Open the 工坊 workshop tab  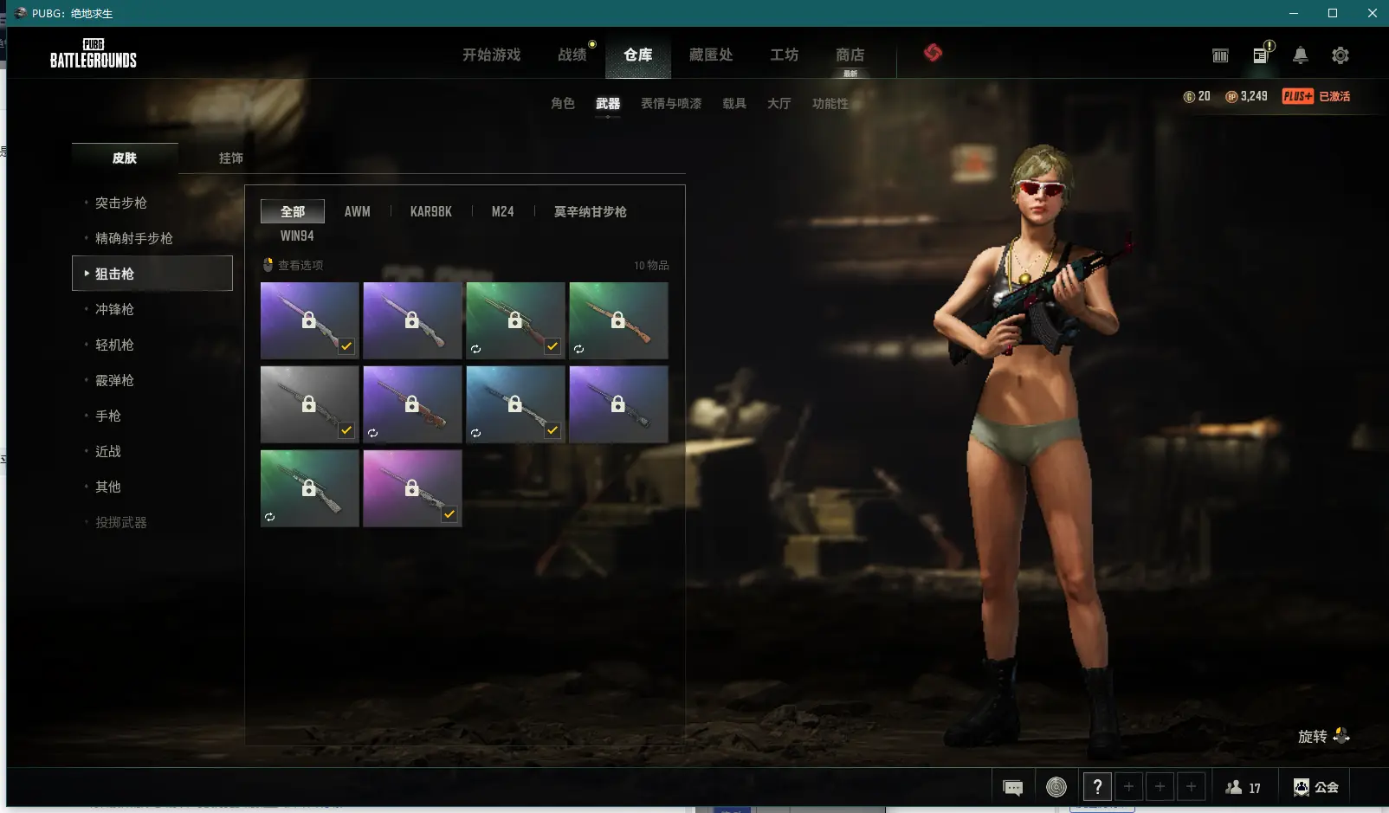coord(785,55)
